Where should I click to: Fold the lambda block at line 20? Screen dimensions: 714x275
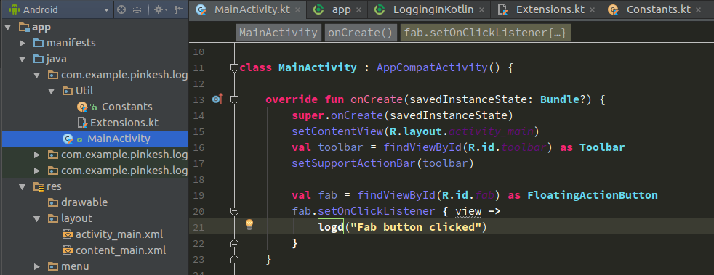click(235, 211)
